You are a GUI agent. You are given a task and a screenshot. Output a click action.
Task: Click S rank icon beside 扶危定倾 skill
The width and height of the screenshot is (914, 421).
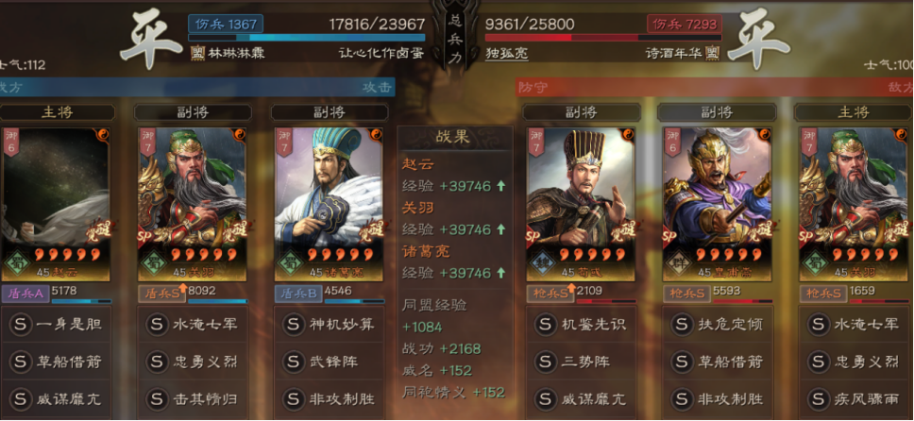point(682,324)
